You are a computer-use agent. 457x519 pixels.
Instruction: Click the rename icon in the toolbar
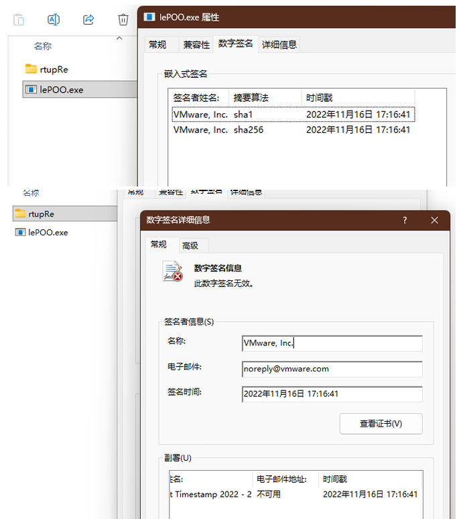click(x=54, y=19)
